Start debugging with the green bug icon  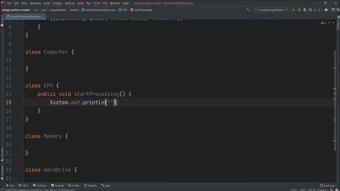pyautogui.click(x=299, y=10)
